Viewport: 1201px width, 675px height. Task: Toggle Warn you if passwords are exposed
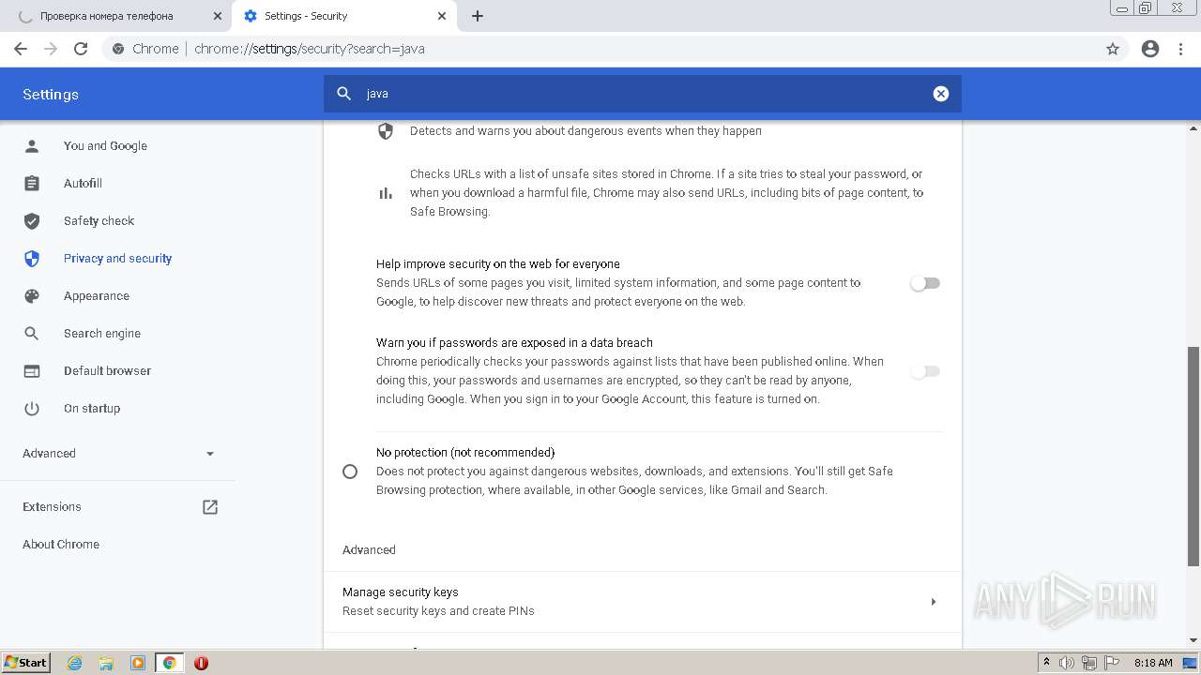click(925, 371)
